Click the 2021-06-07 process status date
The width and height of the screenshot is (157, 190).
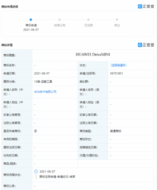point(47,172)
